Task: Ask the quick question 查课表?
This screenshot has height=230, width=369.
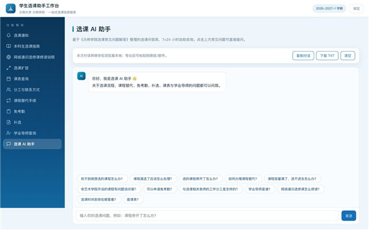Action: click(x=133, y=199)
